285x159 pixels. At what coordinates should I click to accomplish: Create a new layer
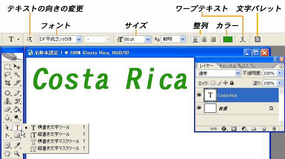(264, 129)
